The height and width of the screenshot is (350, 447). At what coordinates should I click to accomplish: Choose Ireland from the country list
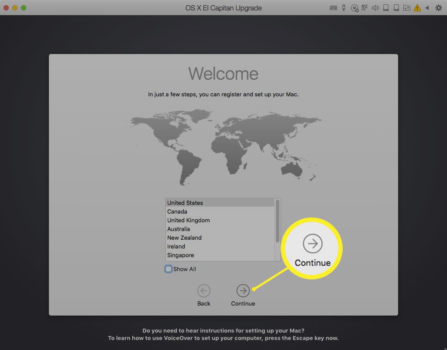coord(176,246)
